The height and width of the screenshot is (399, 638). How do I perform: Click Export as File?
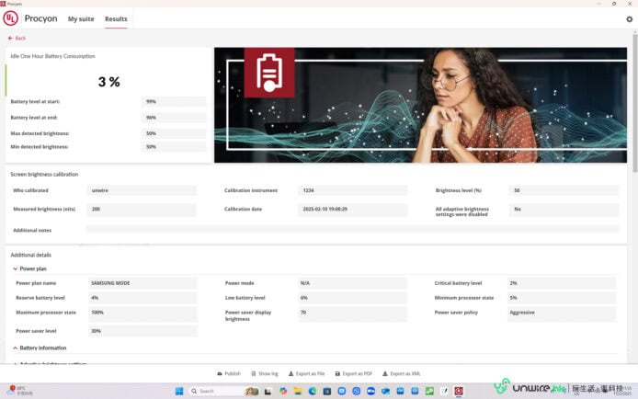point(307,373)
